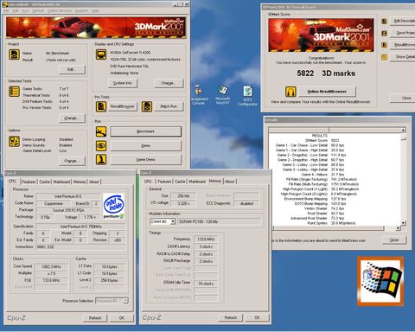Click the Game Demo joystick icon

[x=101, y=159]
